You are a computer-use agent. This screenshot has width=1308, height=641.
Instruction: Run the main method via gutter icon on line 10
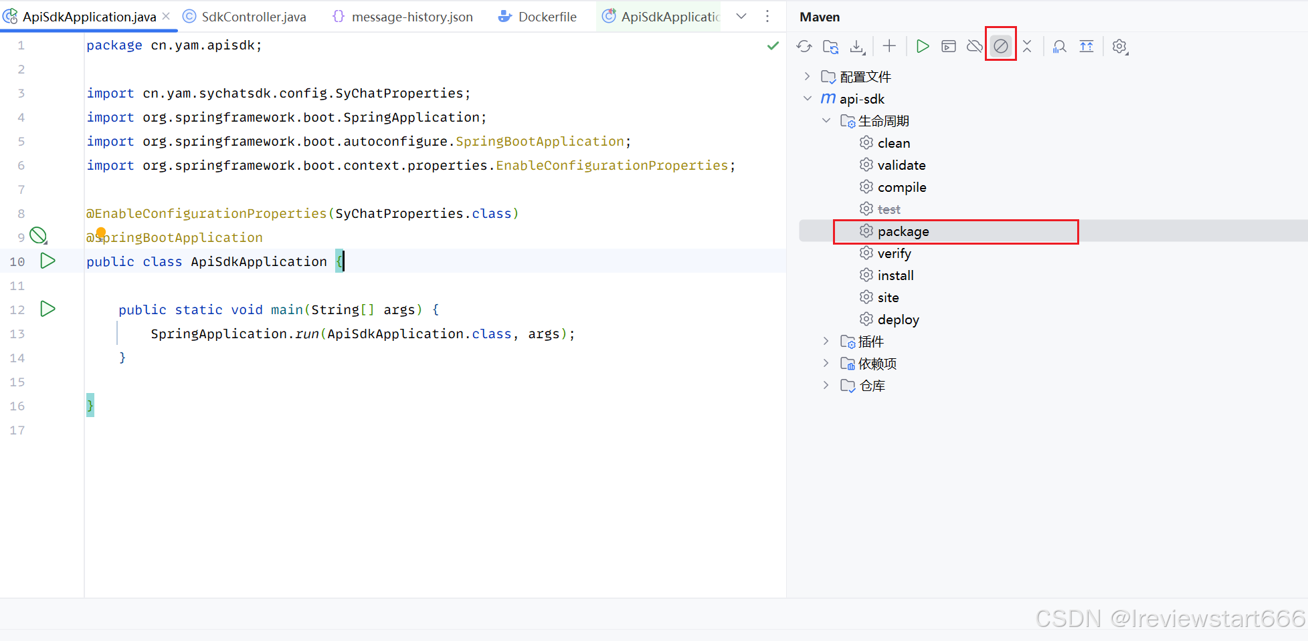47,261
